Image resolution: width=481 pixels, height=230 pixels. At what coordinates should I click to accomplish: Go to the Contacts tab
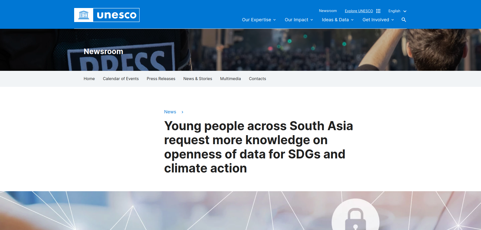click(x=258, y=79)
